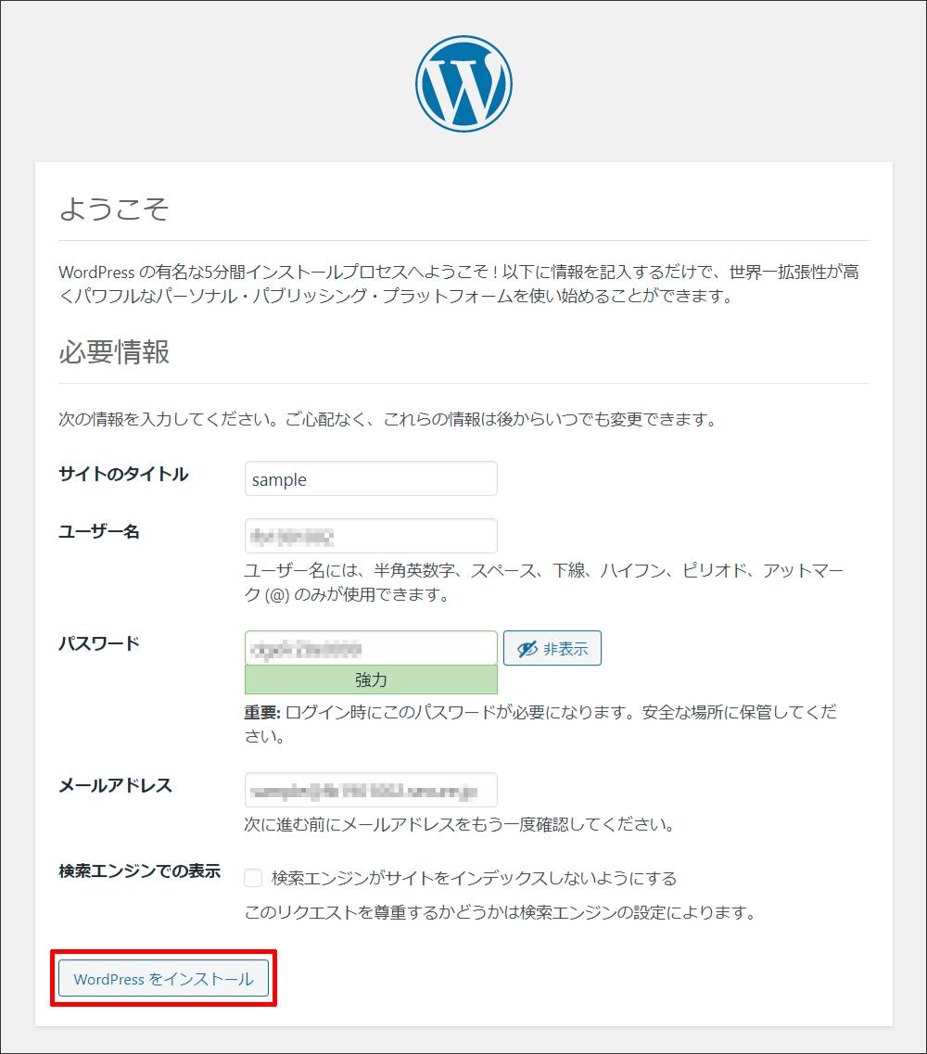The image size is (927, 1054).
Task: Click the ユーザー名 field label
Action: pyautogui.click(x=99, y=532)
